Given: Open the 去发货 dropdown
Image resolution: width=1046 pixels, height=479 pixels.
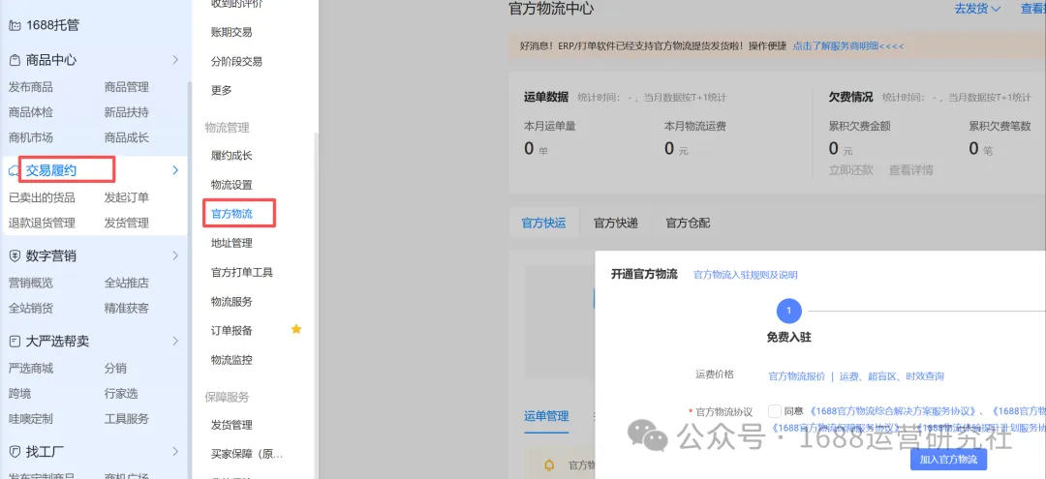Looking at the screenshot, I should [977, 9].
